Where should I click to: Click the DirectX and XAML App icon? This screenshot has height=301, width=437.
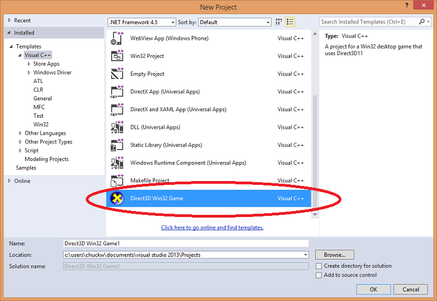point(117,109)
